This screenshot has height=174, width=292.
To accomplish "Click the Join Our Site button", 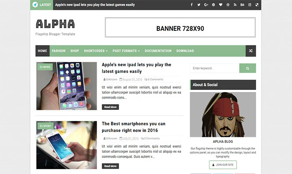I will tap(223, 165).
